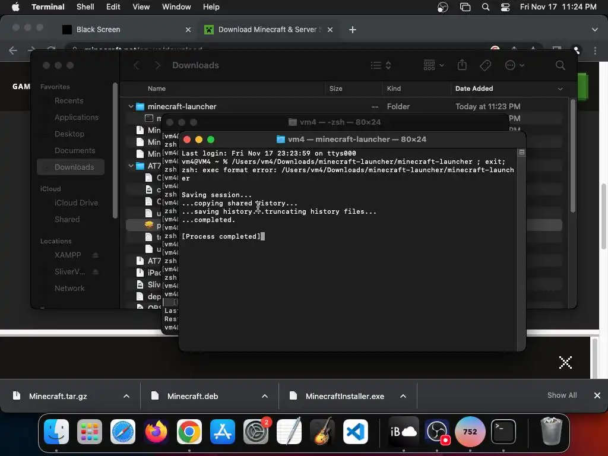Open System Settings in the Dock
This screenshot has height=456, width=608.
[256, 432]
